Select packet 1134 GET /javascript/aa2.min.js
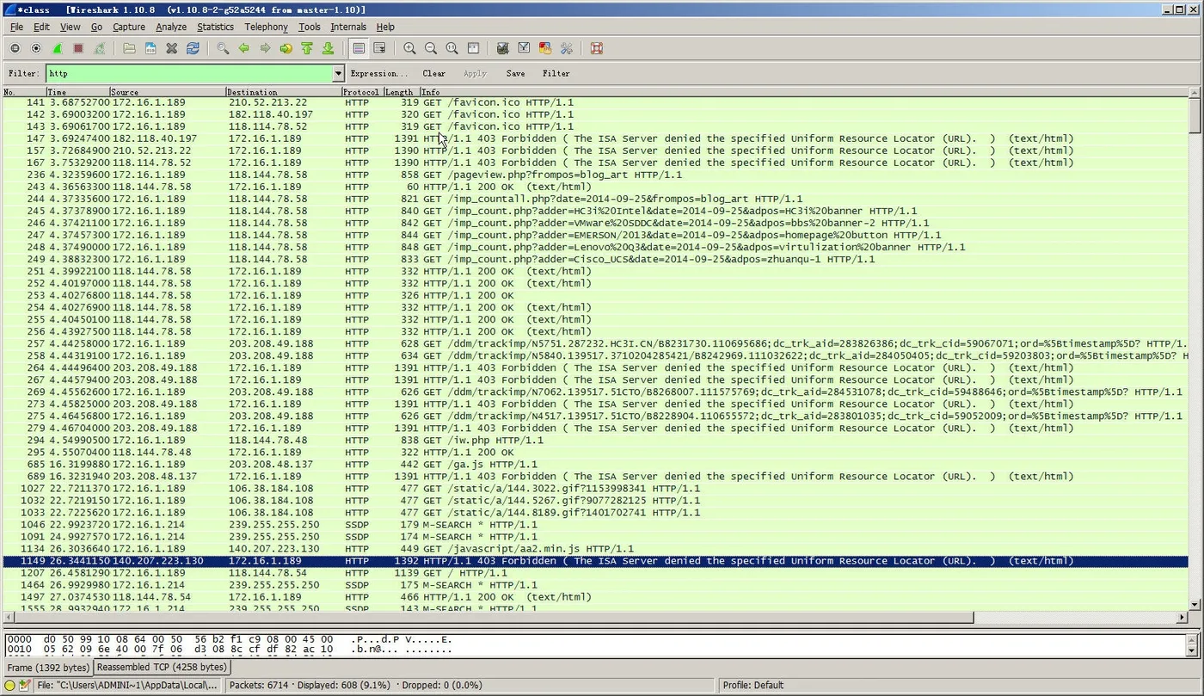 (594, 549)
